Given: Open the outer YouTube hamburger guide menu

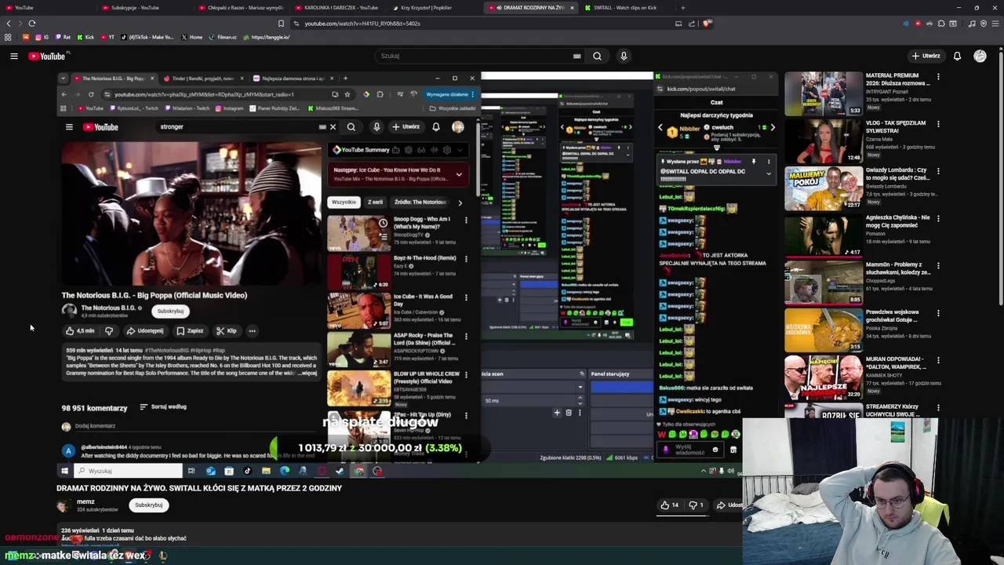Looking at the screenshot, I should coord(13,56).
